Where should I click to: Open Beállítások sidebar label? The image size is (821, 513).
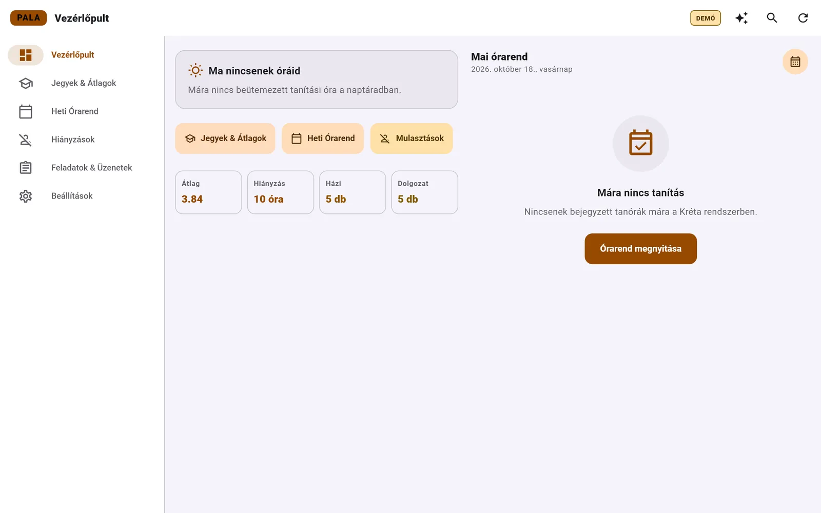point(72,196)
